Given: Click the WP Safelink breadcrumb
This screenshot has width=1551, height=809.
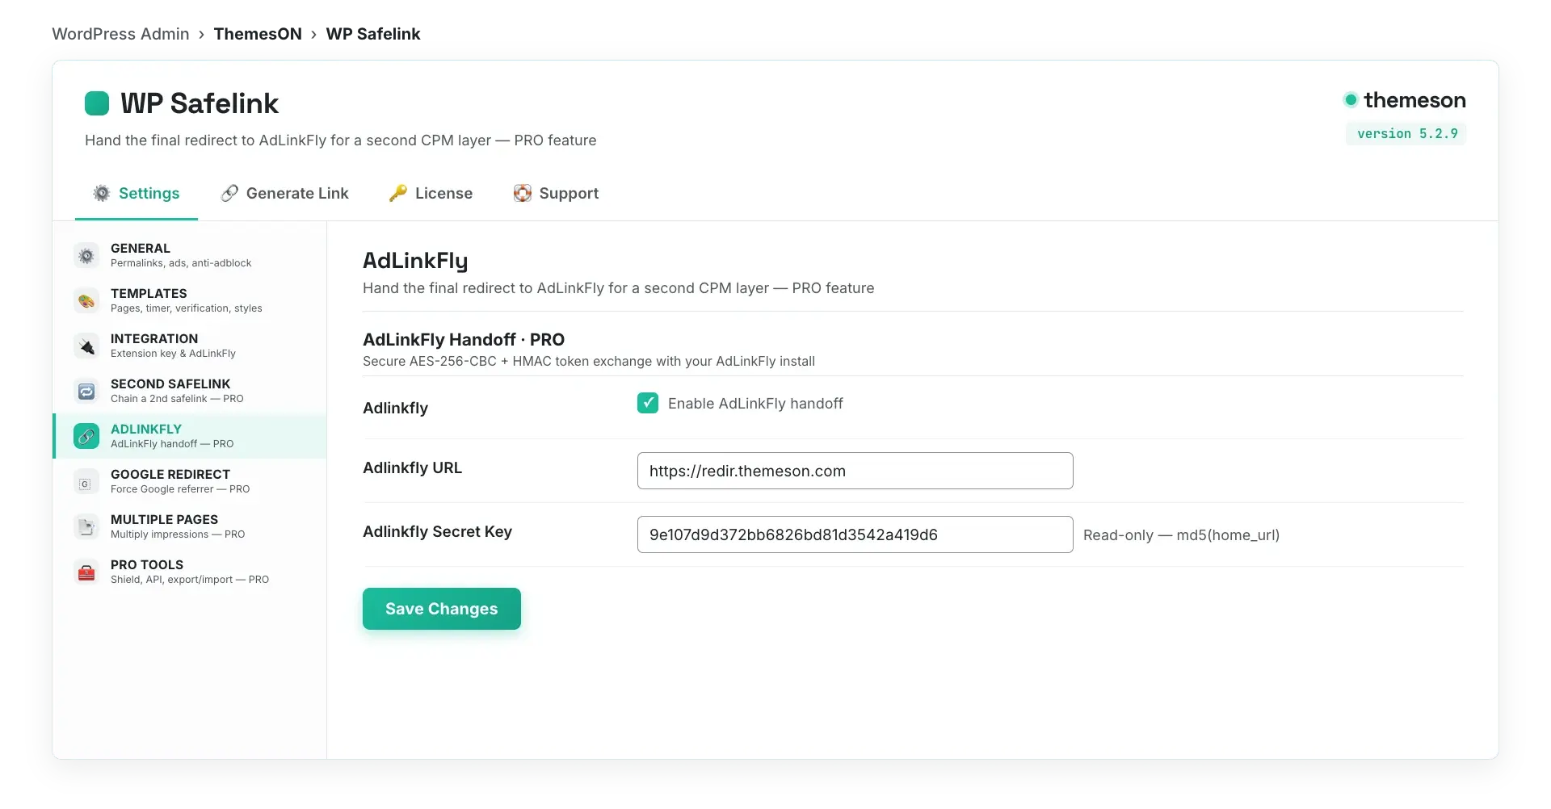Looking at the screenshot, I should (x=373, y=34).
